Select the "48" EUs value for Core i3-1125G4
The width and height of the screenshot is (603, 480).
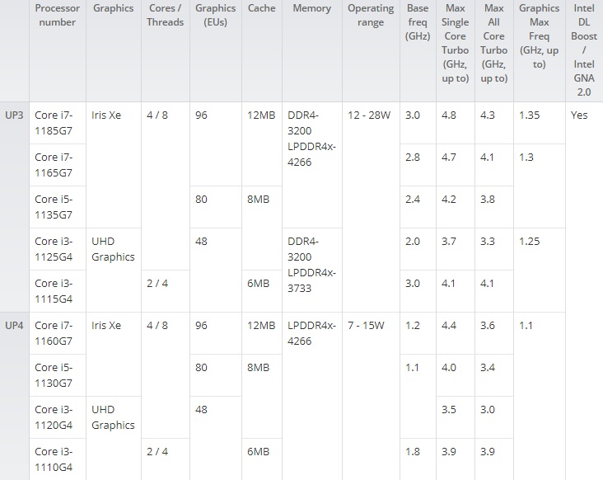click(x=201, y=241)
